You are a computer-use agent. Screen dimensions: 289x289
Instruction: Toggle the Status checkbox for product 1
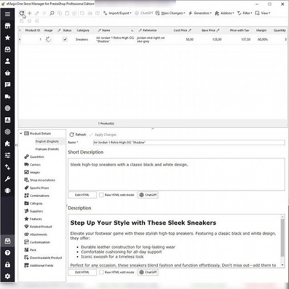point(65,39)
